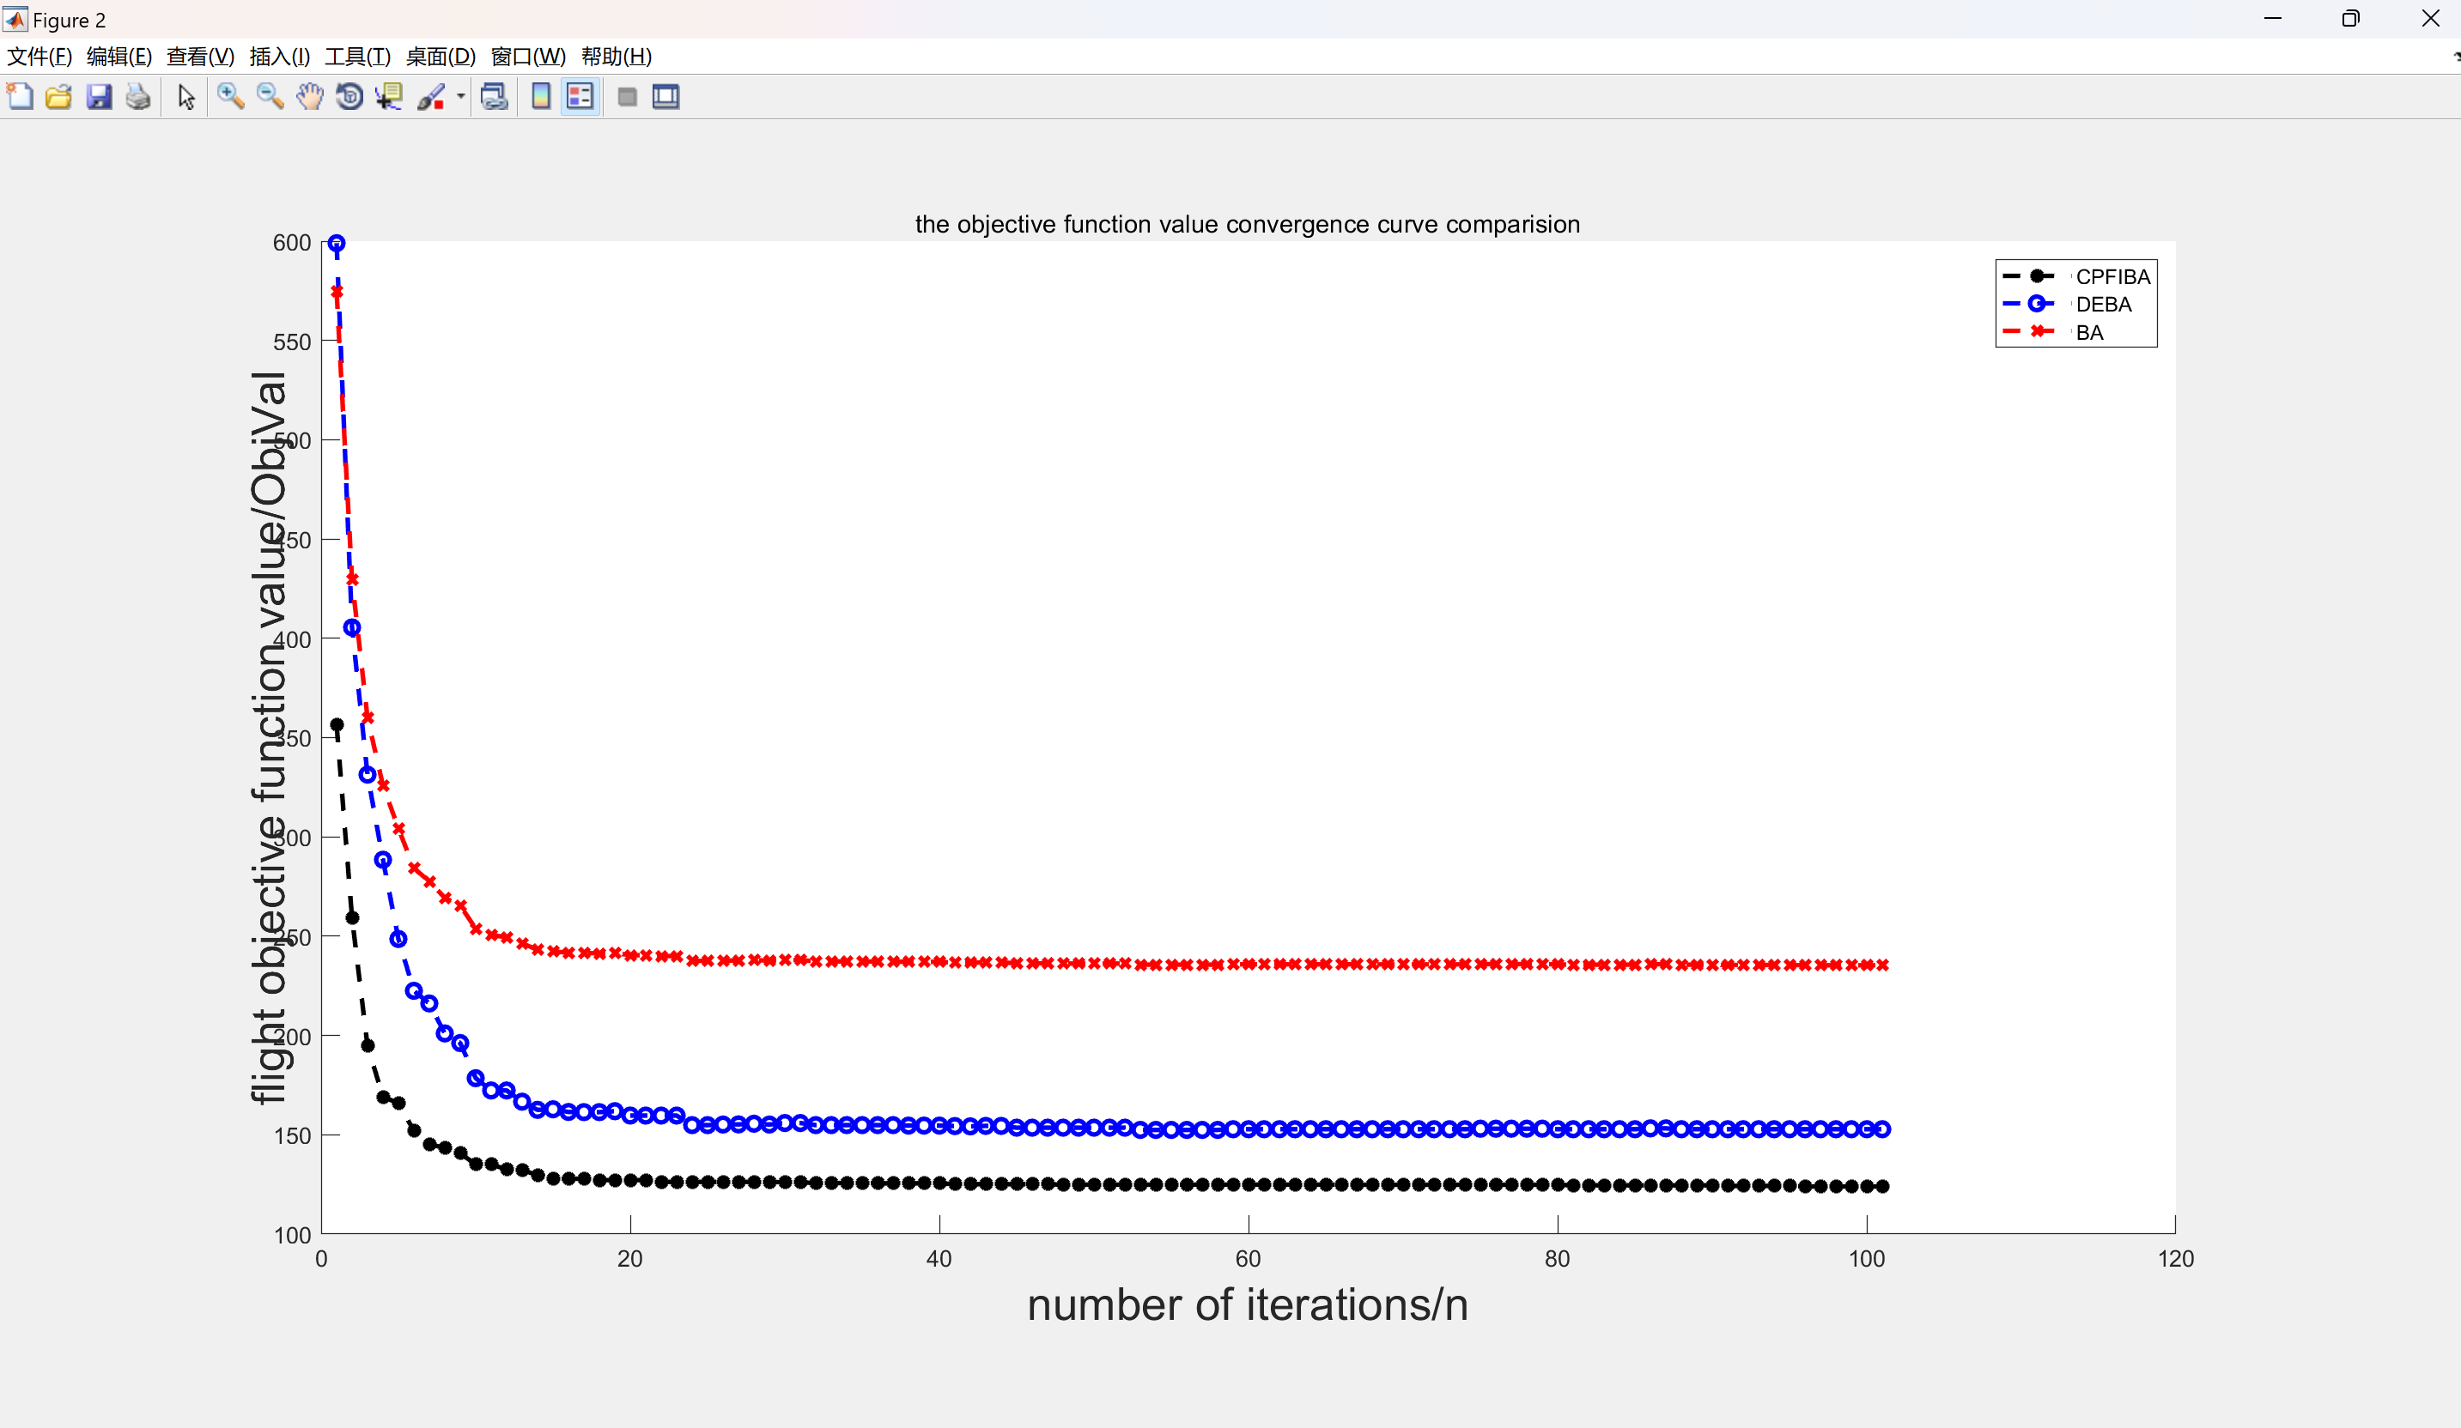Click the Link Plot toolbar button

coord(494,97)
